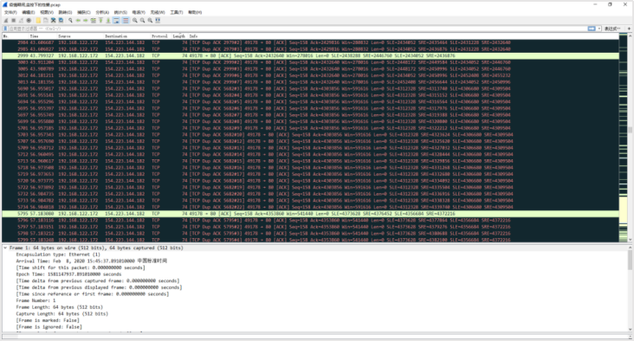
Task: Open the 跳转(G) menu
Action: point(65,12)
